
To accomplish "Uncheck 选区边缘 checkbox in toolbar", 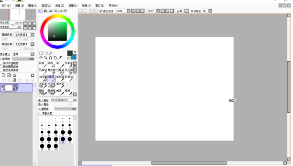I will 101,11.
